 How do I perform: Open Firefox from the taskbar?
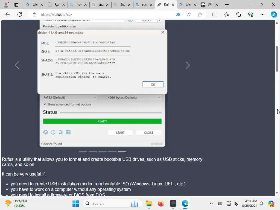(x=161, y=203)
